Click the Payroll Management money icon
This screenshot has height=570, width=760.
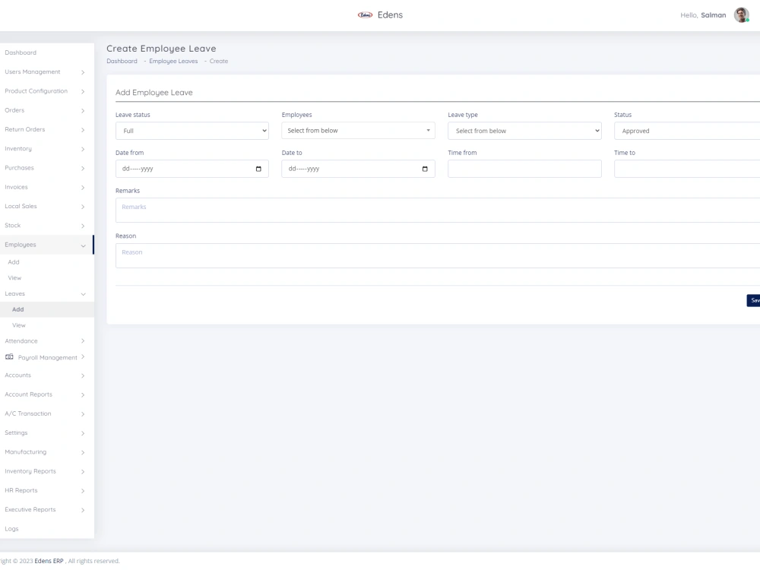pos(9,356)
